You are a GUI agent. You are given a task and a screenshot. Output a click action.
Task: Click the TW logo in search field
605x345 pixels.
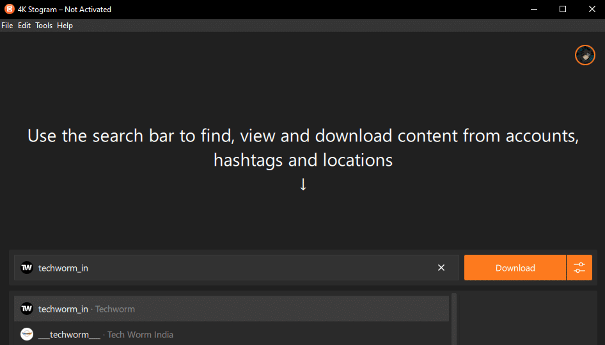coord(27,268)
